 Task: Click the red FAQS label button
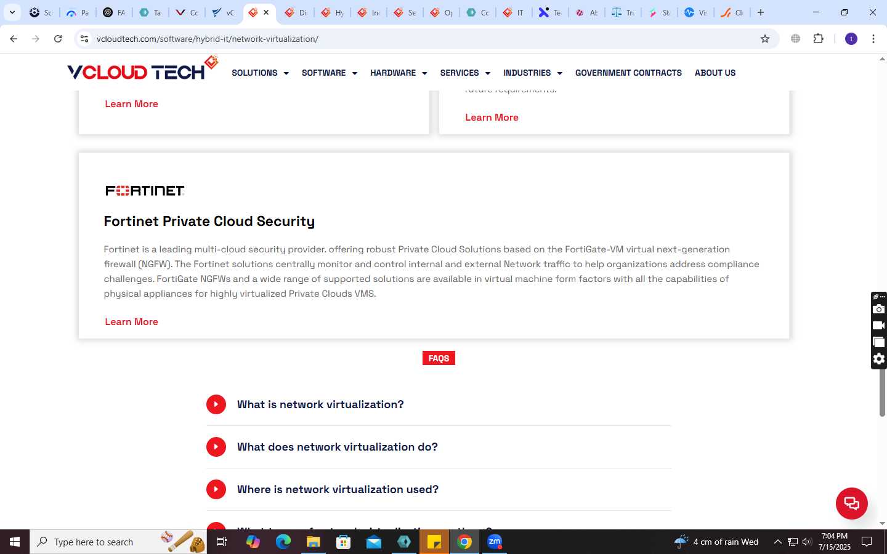(x=439, y=358)
